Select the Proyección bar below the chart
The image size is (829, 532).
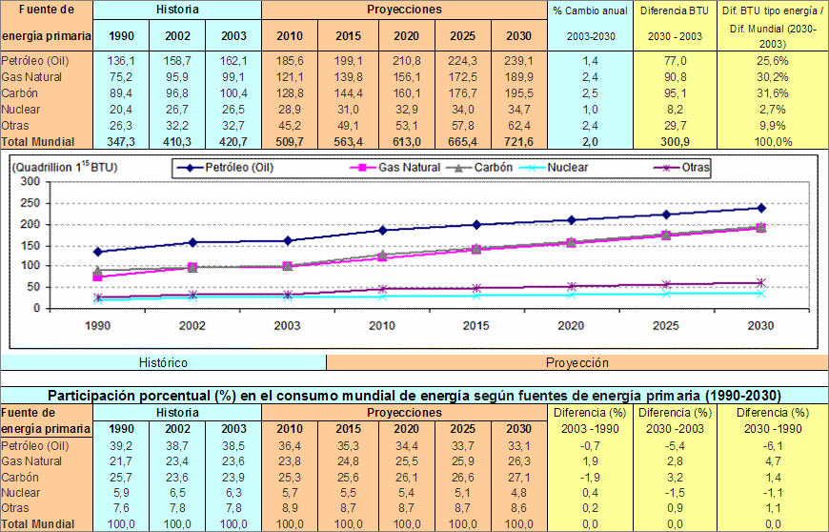coord(576,362)
